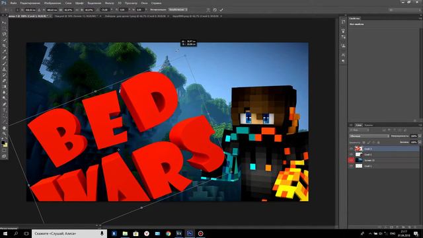Switch to warp mode in options bar
423x238 pixels.
208,10
